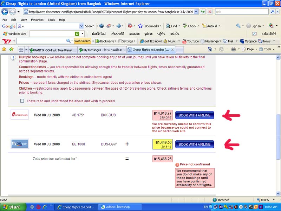Switch to the My Messages tab
Screen dimensions: 281x211
(102, 50)
